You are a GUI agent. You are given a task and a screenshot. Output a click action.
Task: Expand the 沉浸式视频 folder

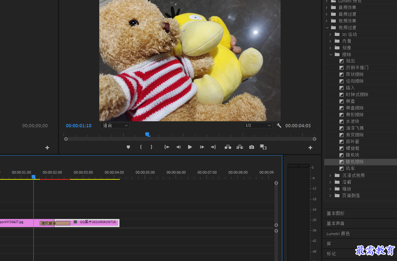point(330,175)
